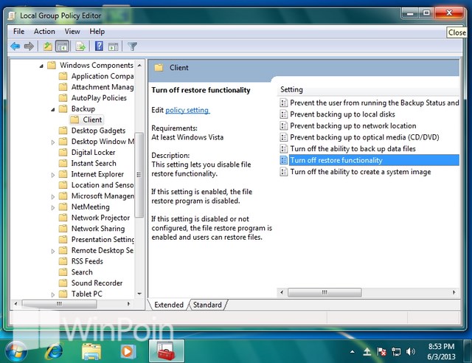Screen dimensions: 472x363
Task: Open Help via blue question-mark icon
Action: (99, 46)
